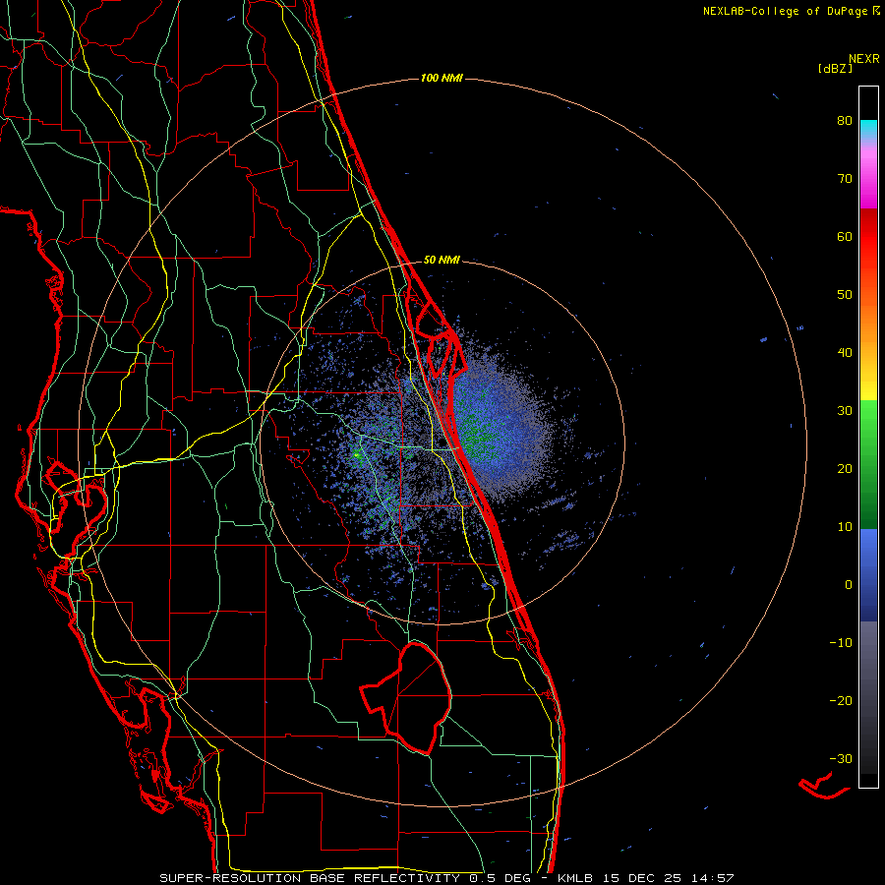Click the 30 dBZ scale value

click(845, 411)
